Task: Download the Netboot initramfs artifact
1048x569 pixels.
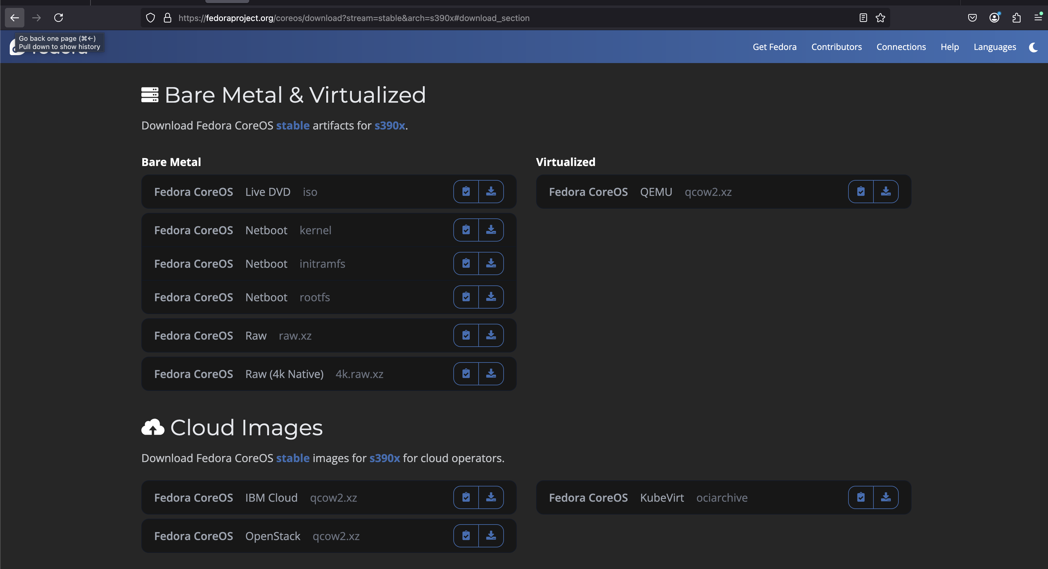Action: coord(491,263)
